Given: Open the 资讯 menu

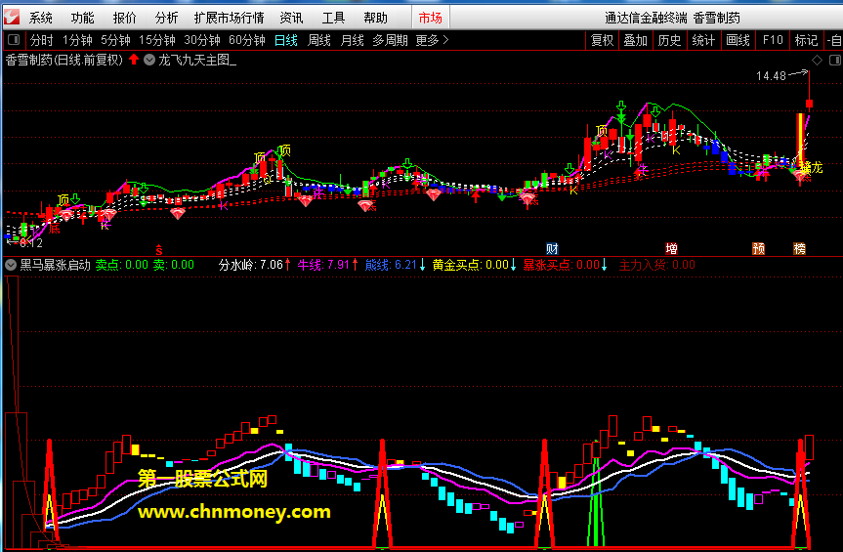Looking at the screenshot, I should (x=291, y=19).
